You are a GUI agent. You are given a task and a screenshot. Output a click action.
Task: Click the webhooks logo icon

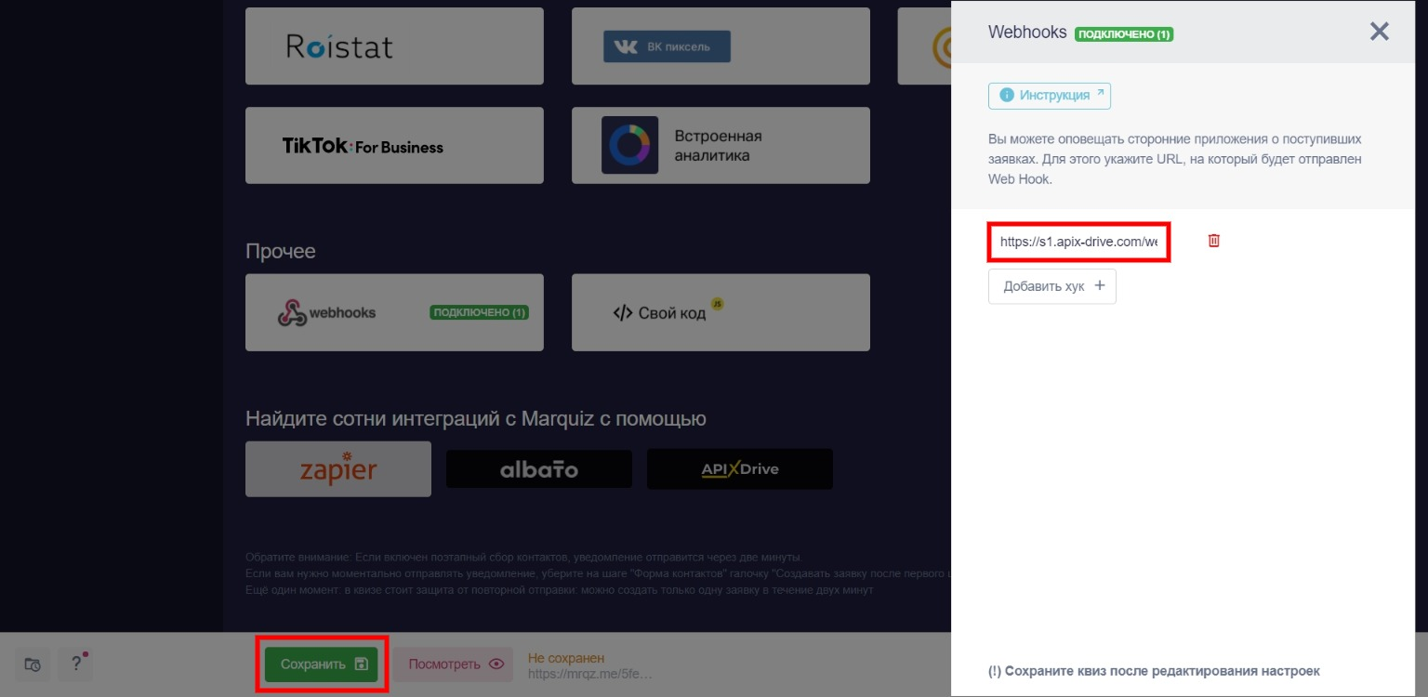point(292,312)
